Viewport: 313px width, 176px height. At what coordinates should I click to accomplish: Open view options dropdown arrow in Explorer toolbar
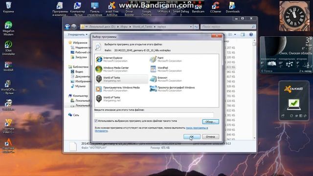[235, 35]
